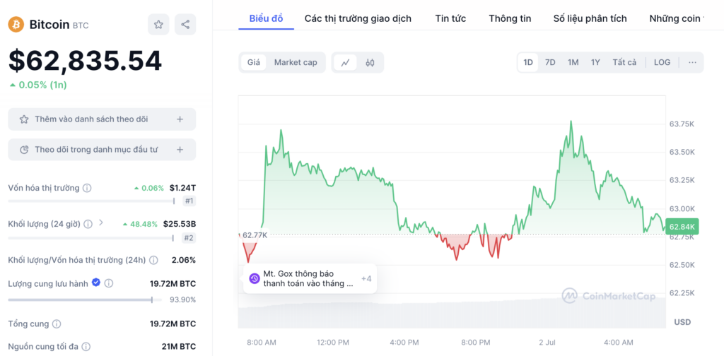Click plus on Thêm vào danh sách theo dõi
This screenshot has width=724, height=356.
click(180, 119)
